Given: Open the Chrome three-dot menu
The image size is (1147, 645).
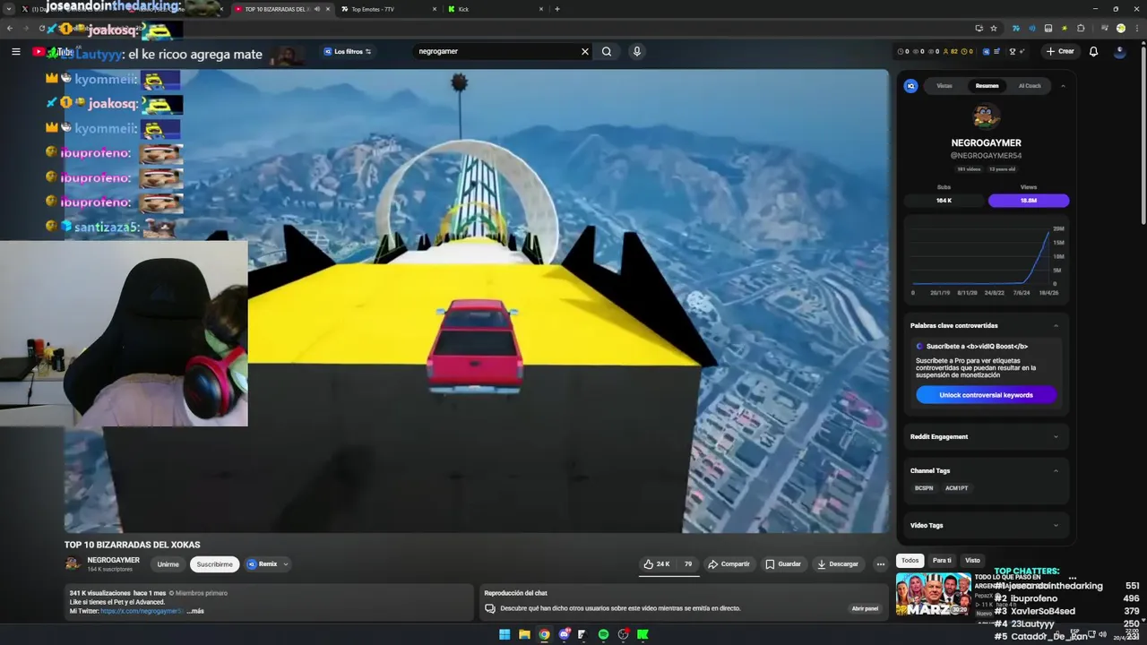Looking at the screenshot, I should coord(1136,28).
